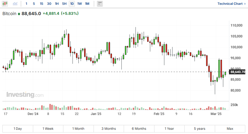Switch to the area chart icon
This screenshot has width=248, height=134.
click(x=15, y=4)
